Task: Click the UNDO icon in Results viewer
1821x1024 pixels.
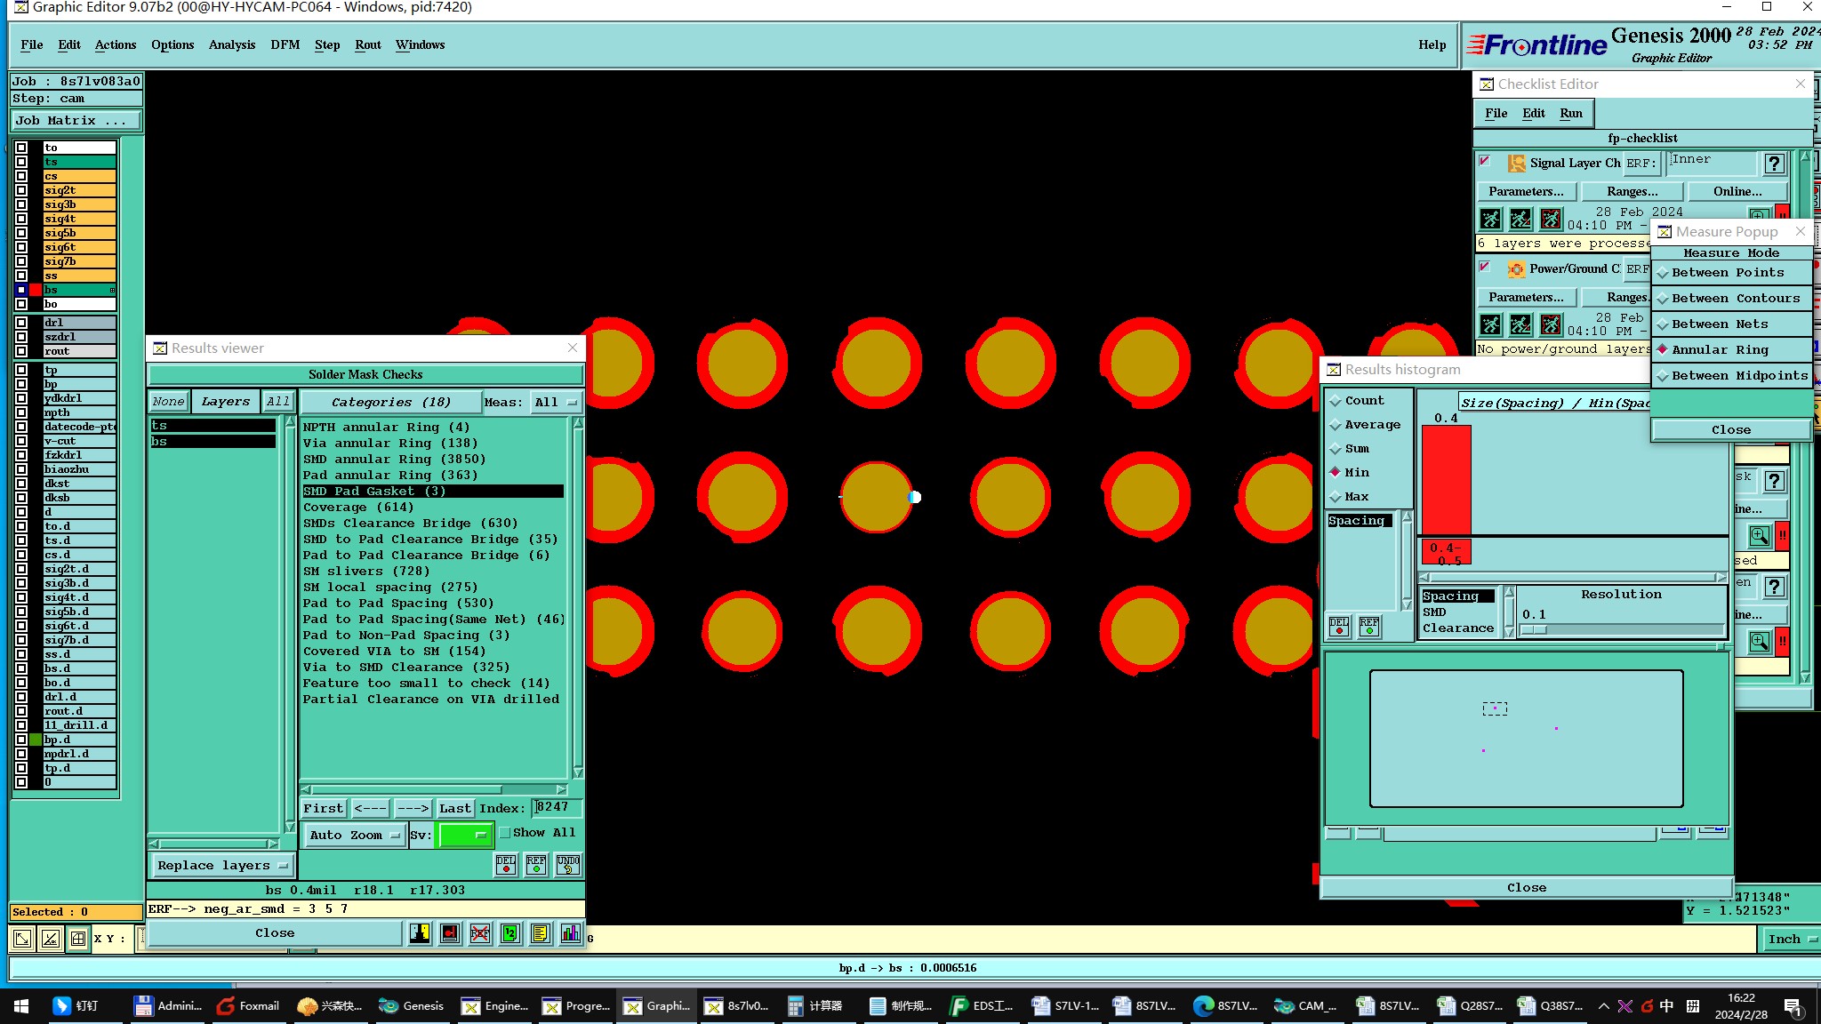Action: [x=567, y=864]
